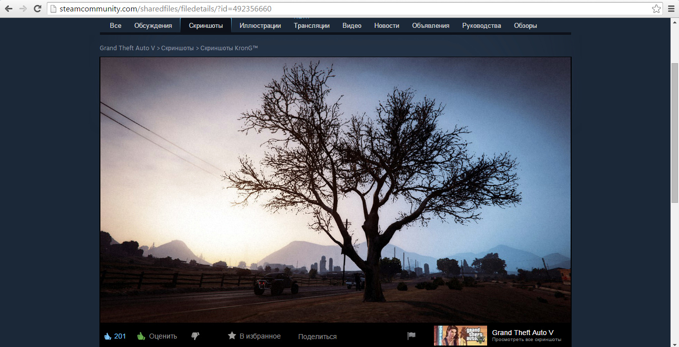Go to the Объявления tab
Viewport: 679px width, 347px height.
pyautogui.click(x=430, y=26)
